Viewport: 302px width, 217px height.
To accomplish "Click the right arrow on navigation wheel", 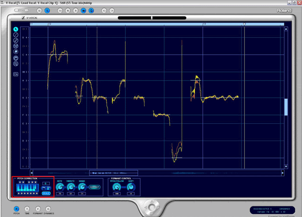I will (157, 207).
